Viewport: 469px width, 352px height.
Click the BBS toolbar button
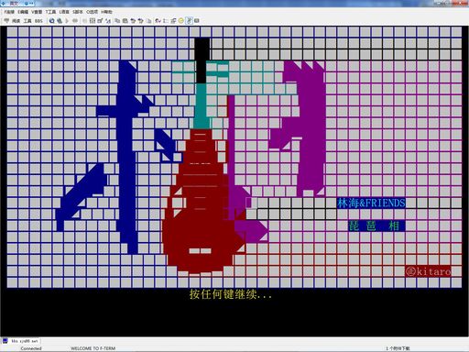click(x=38, y=21)
